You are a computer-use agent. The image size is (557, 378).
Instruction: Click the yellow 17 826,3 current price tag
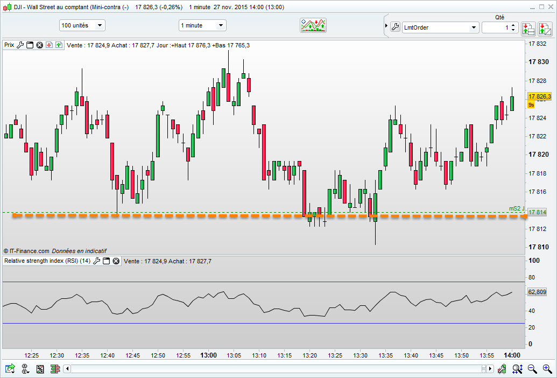539,96
